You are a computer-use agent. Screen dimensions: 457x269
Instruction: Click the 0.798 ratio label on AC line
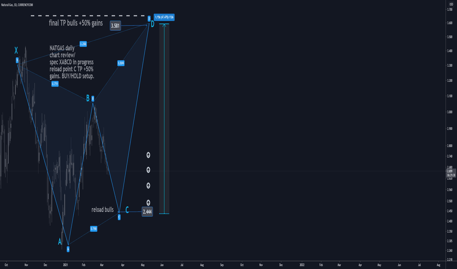click(94, 229)
